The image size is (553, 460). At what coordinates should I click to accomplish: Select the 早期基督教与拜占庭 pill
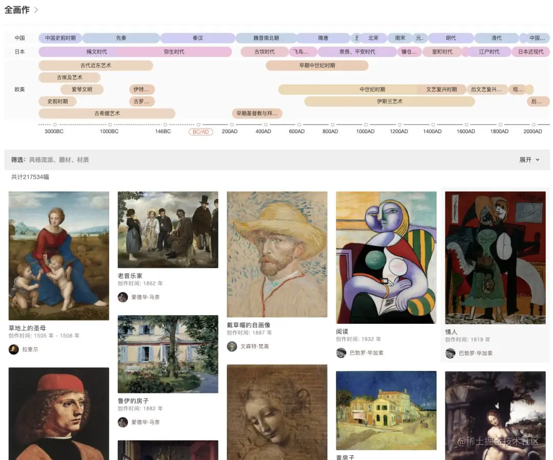[x=257, y=113]
